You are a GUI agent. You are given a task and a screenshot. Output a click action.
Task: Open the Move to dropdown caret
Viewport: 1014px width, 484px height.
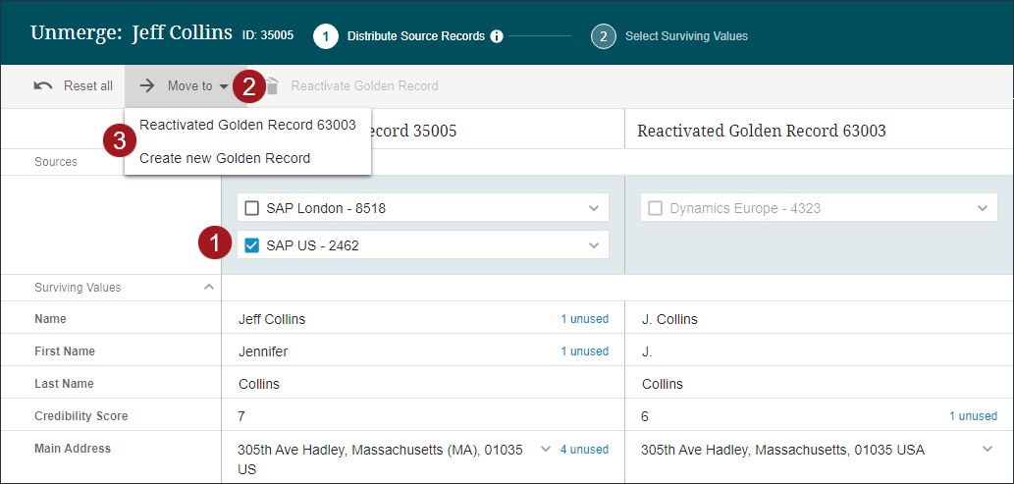[224, 86]
